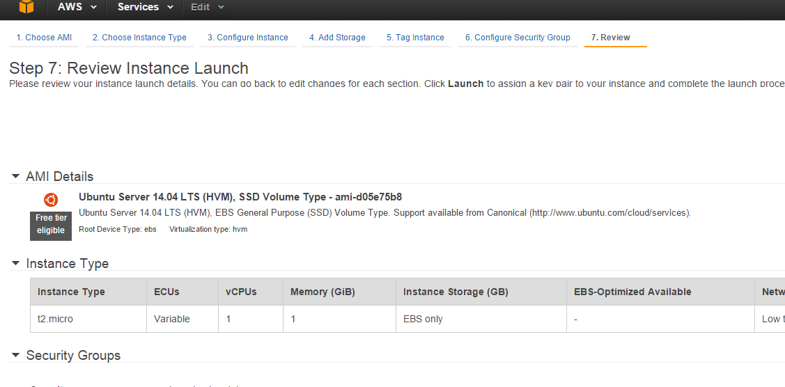
Task: Open the Edit dropdown menu
Action: tap(208, 7)
